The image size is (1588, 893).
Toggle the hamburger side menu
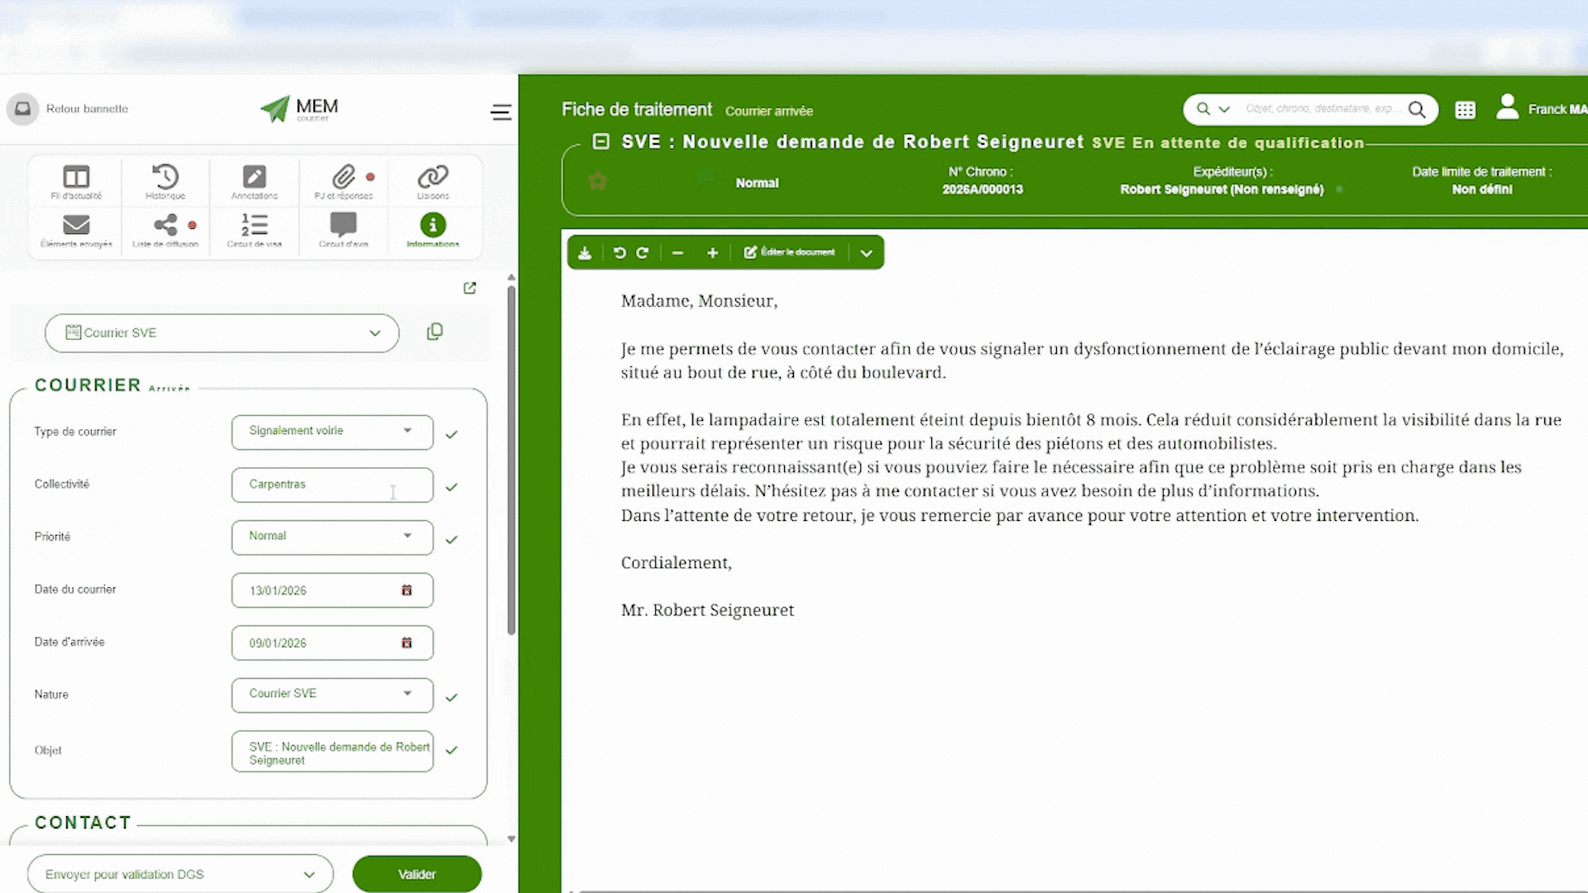[x=501, y=112]
